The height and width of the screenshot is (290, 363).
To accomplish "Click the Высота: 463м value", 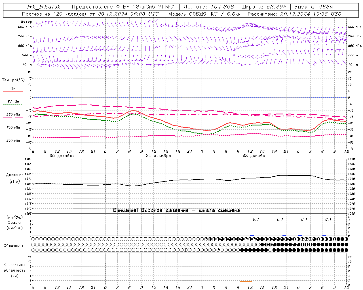I will (313, 7).
